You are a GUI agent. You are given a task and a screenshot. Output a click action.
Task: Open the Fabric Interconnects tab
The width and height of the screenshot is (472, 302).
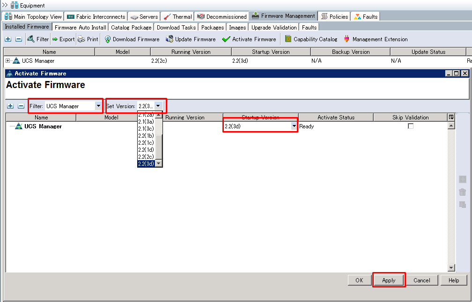point(96,16)
